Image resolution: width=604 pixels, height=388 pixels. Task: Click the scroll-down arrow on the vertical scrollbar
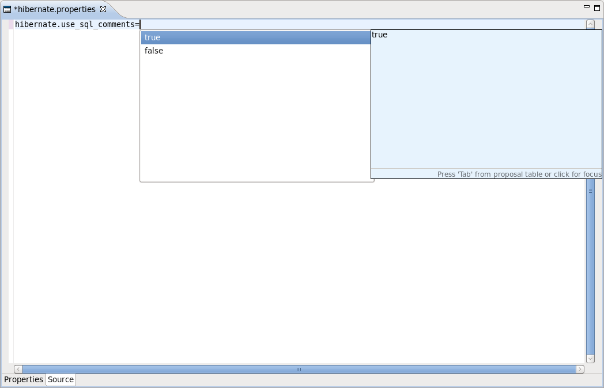click(590, 358)
